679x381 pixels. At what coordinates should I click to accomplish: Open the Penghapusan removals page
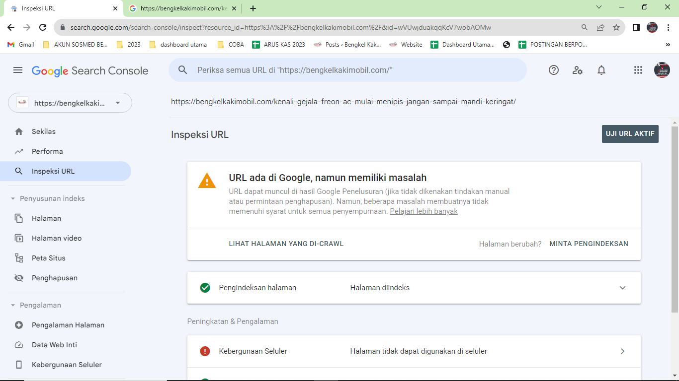point(66,278)
